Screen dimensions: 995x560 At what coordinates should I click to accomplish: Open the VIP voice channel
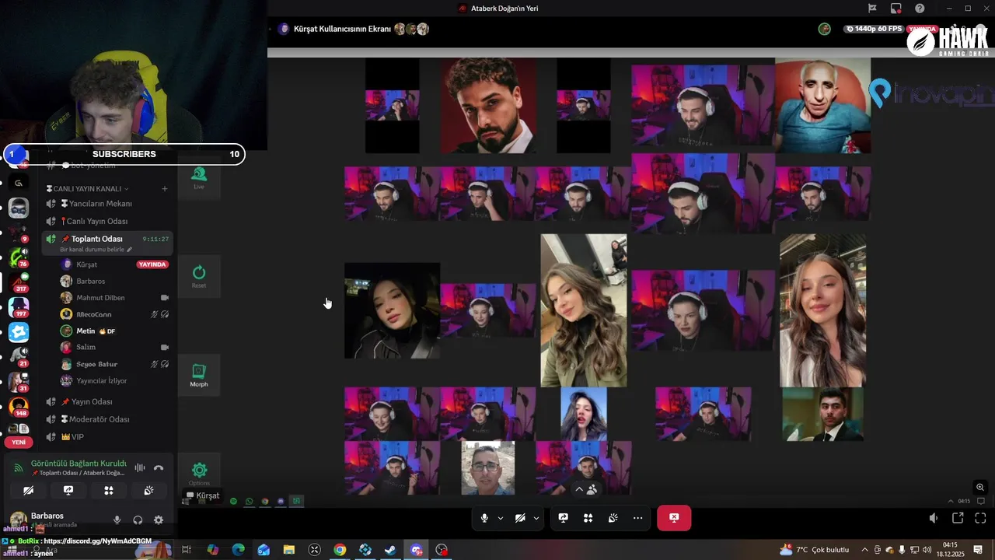(x=108, y=437)
